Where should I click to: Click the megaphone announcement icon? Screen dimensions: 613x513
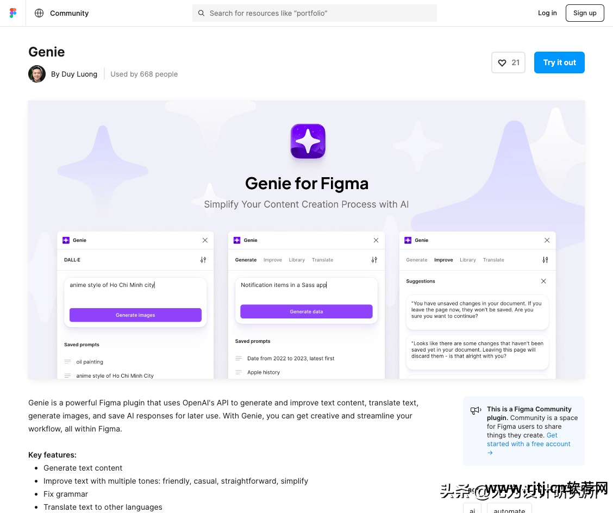tap(476, 410)
